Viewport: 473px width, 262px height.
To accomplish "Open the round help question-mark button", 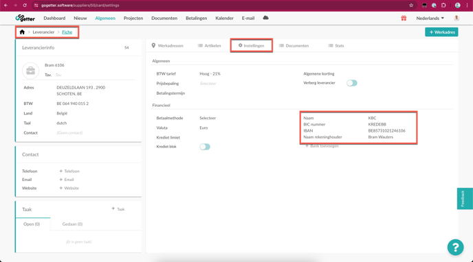I will pos(455,248).
